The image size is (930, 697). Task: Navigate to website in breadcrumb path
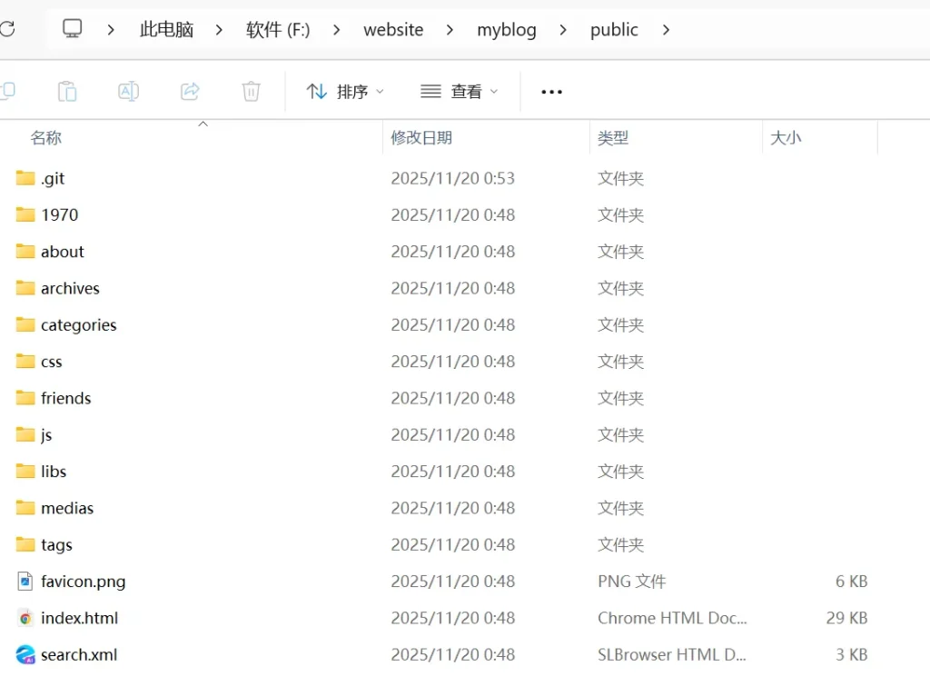point(393,30)
